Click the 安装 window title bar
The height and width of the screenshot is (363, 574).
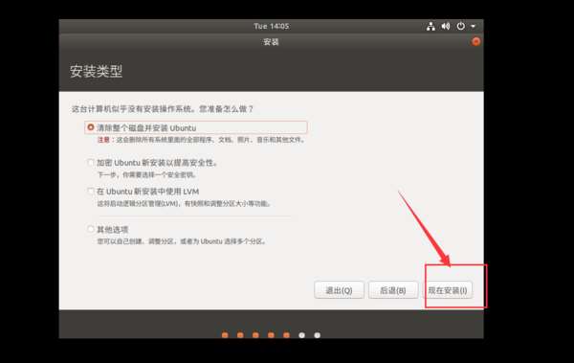pyautogui.click(x=272, y=42)
